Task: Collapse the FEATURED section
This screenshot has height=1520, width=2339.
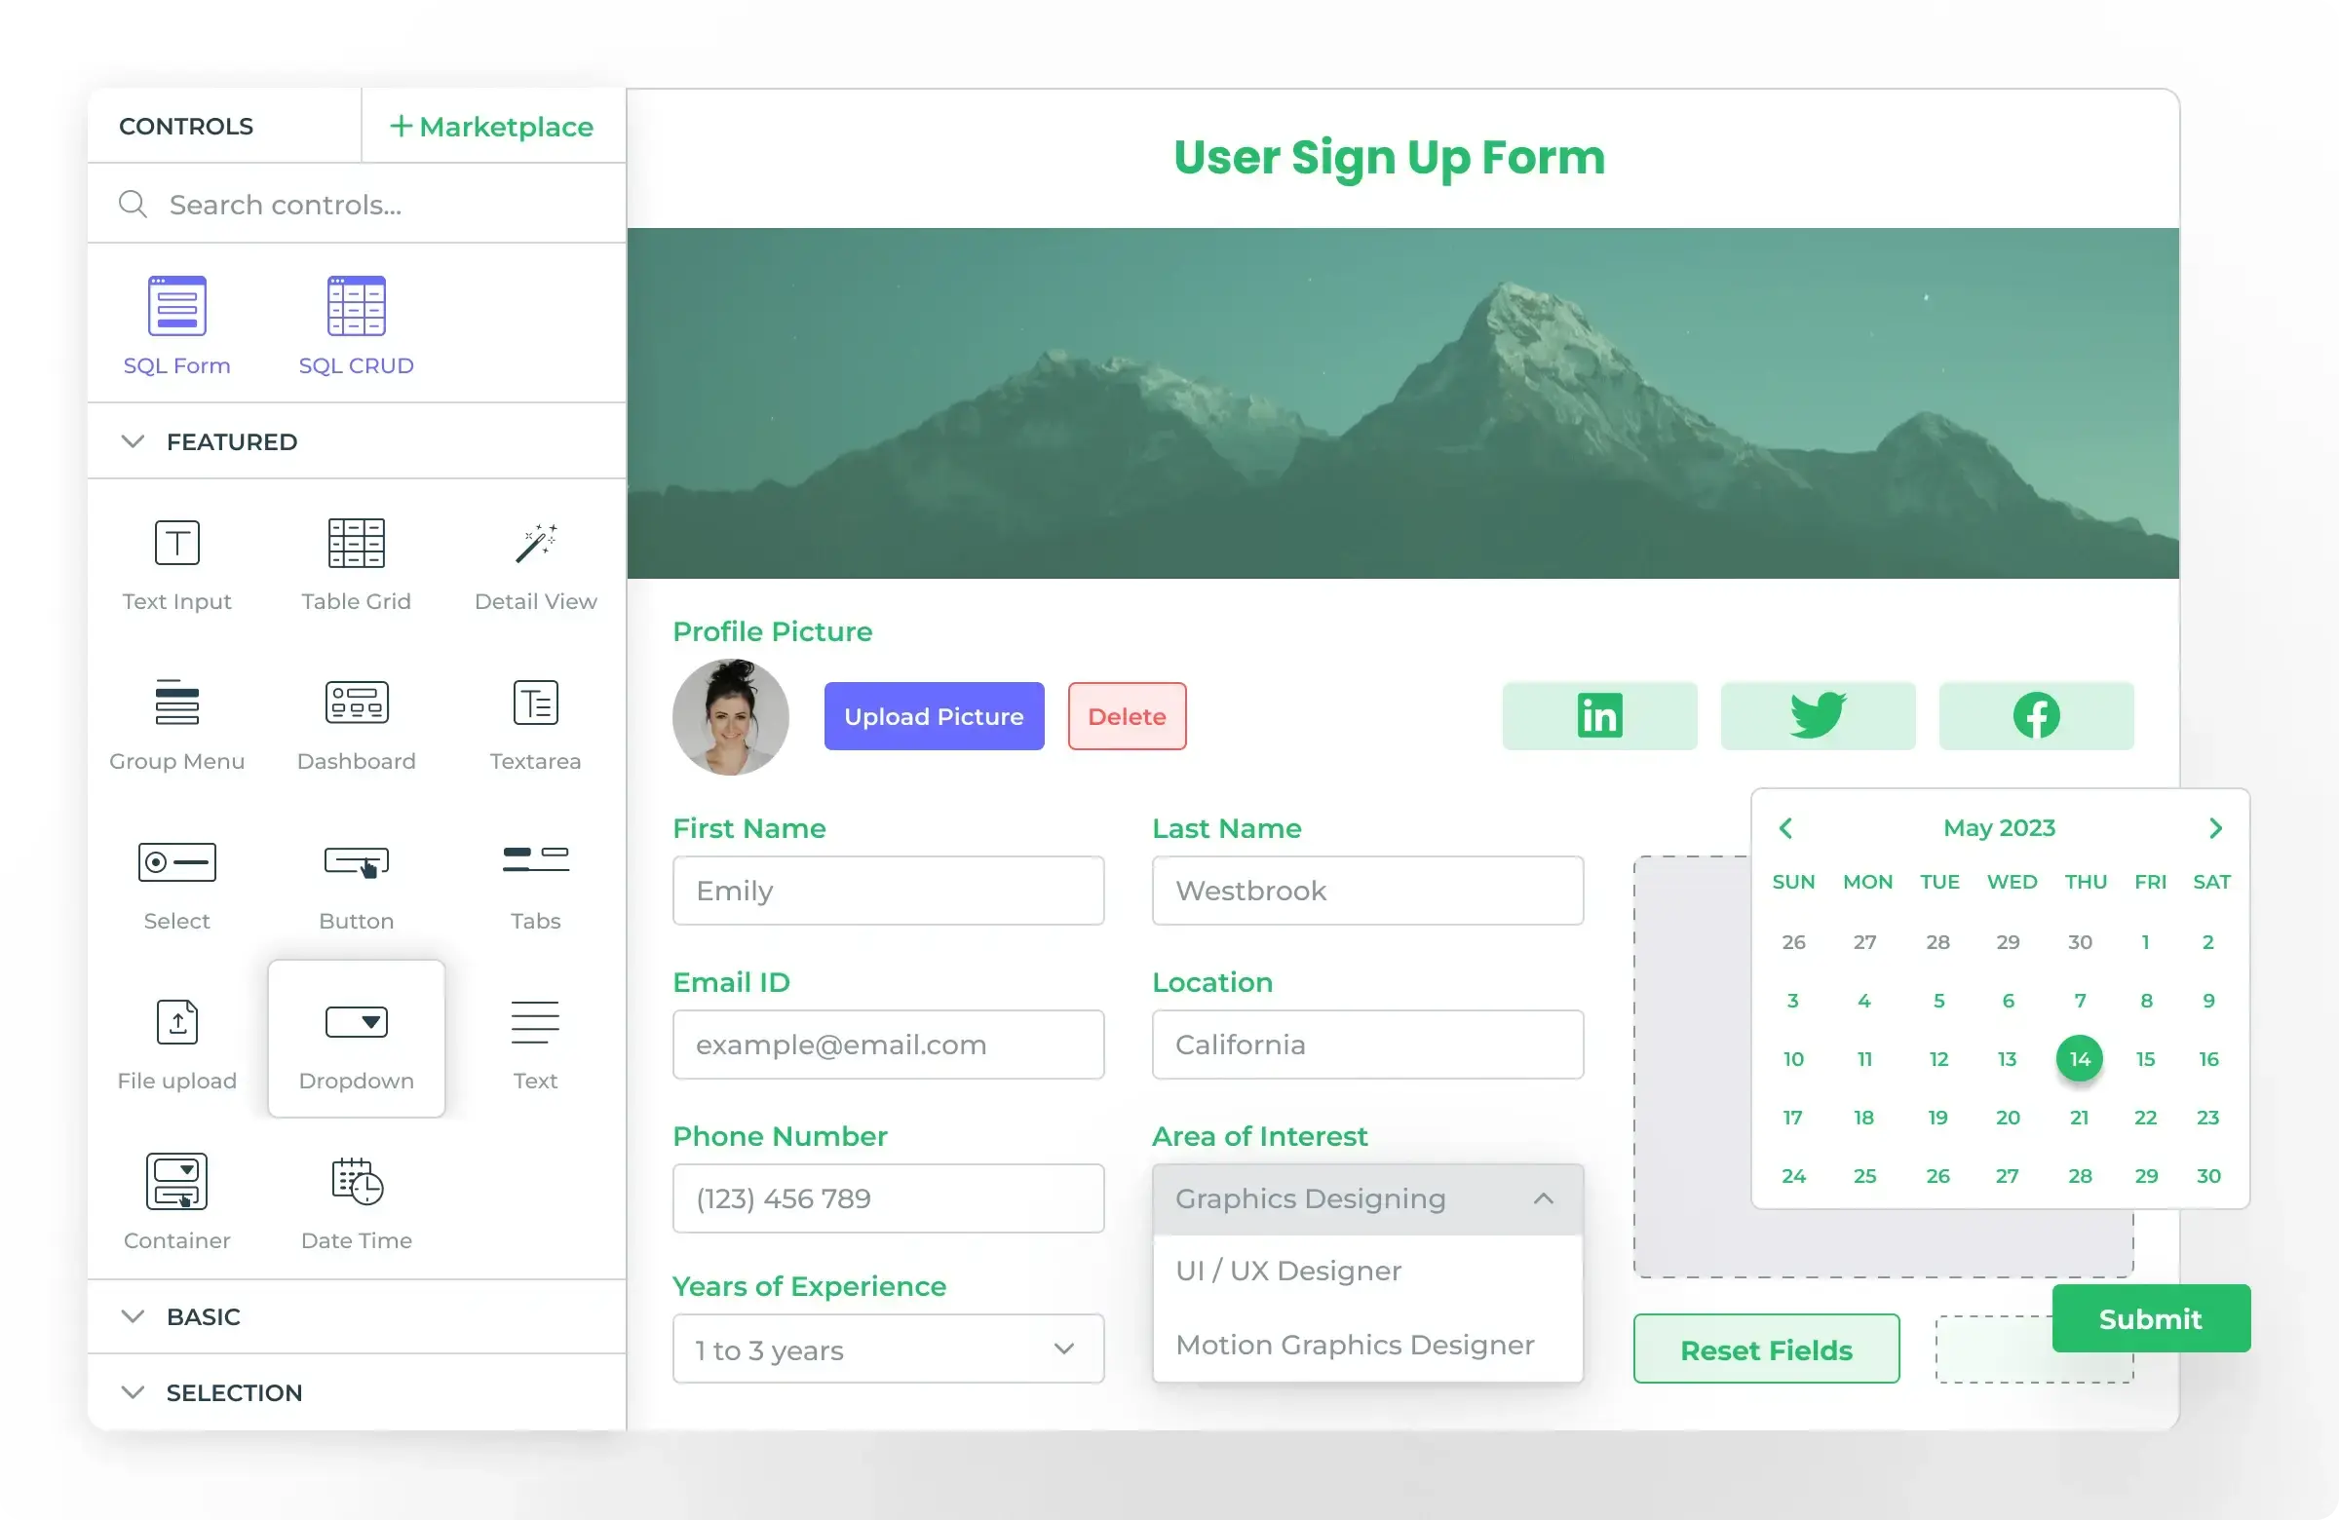Action: click(133, 441)
